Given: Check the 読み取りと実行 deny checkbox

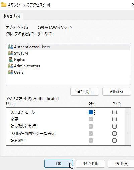Looking at the screenshot, I should [x=114, y=126].
